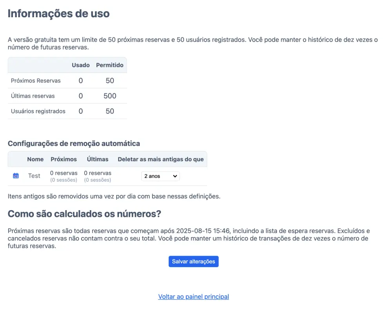Click the 'Próximos Reservas' row label
Viewport: 386px width, 311px height.
pyautogui.click(x=36, y=81)
